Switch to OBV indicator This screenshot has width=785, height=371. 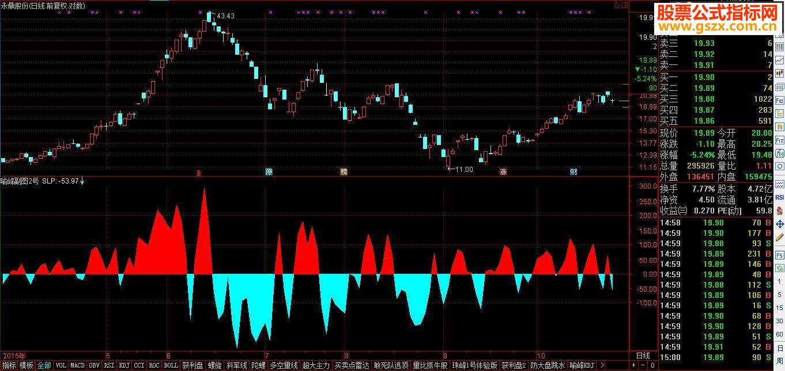click(94, 365)
